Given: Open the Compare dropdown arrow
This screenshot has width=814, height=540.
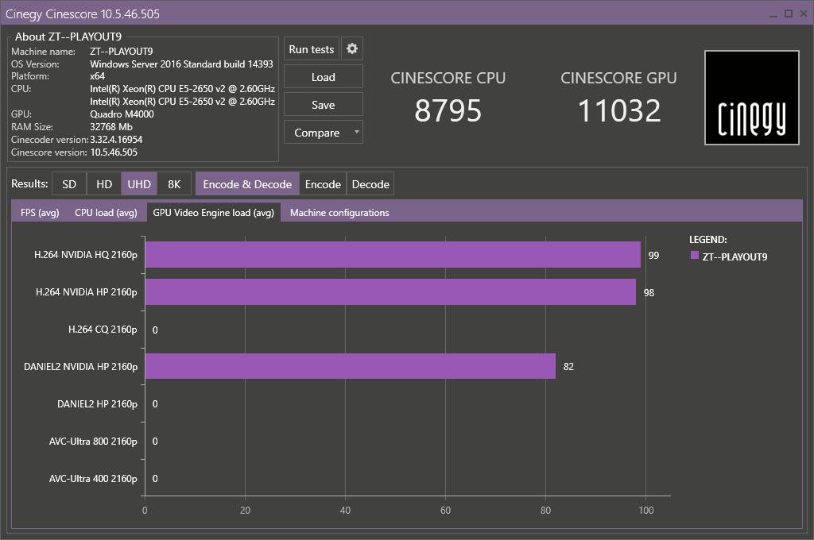Looking at the screenshot, I should point(357,132).
